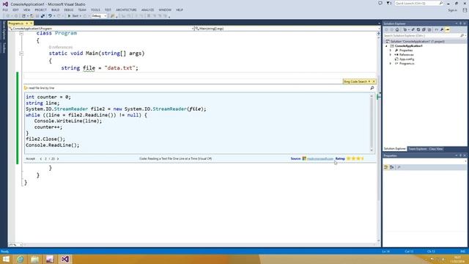The image size is (469, 264).
Task: Collapse the ConsoleApplication1 project node
Action: pyautogui.click(x=386, y=46)
